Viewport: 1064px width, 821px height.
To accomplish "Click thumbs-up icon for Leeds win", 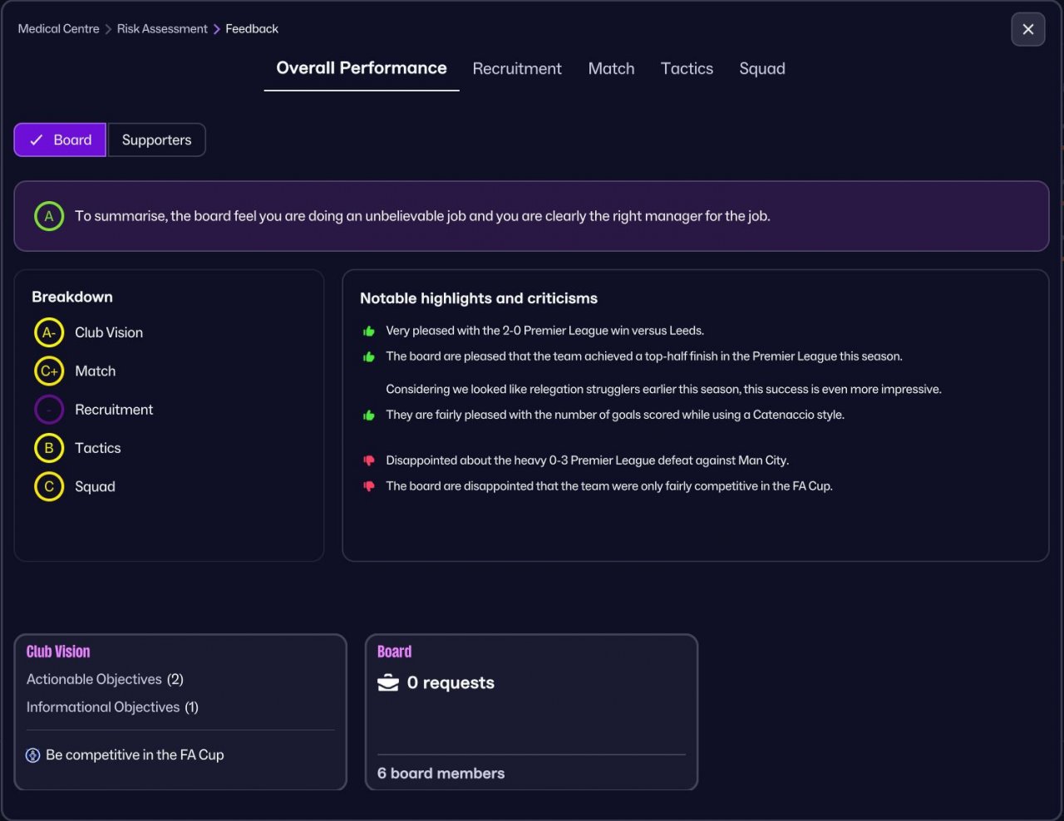I will point(369,331).
